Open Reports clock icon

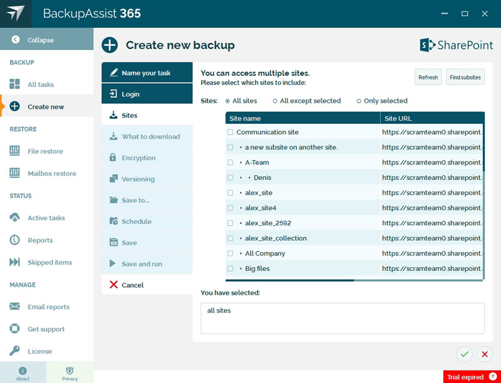[14, 240]
